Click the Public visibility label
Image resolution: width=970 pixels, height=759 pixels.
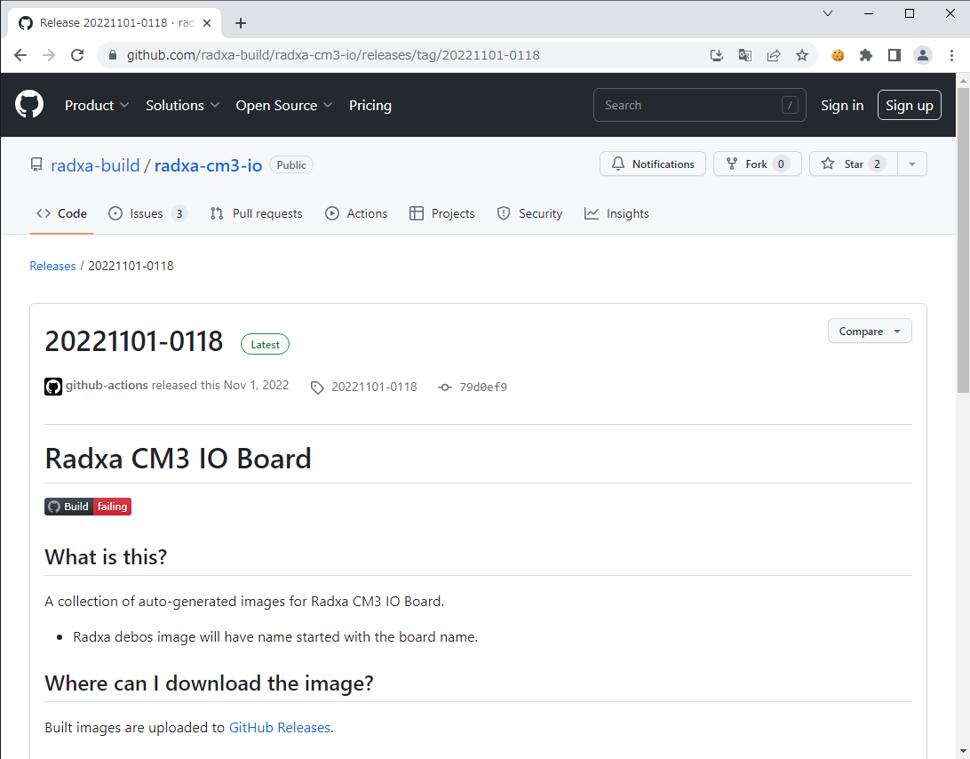291,165
